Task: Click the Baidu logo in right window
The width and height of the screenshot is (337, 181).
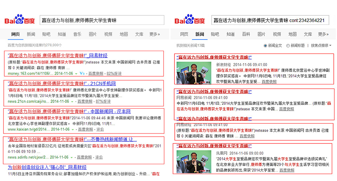Action: [190, 19]
